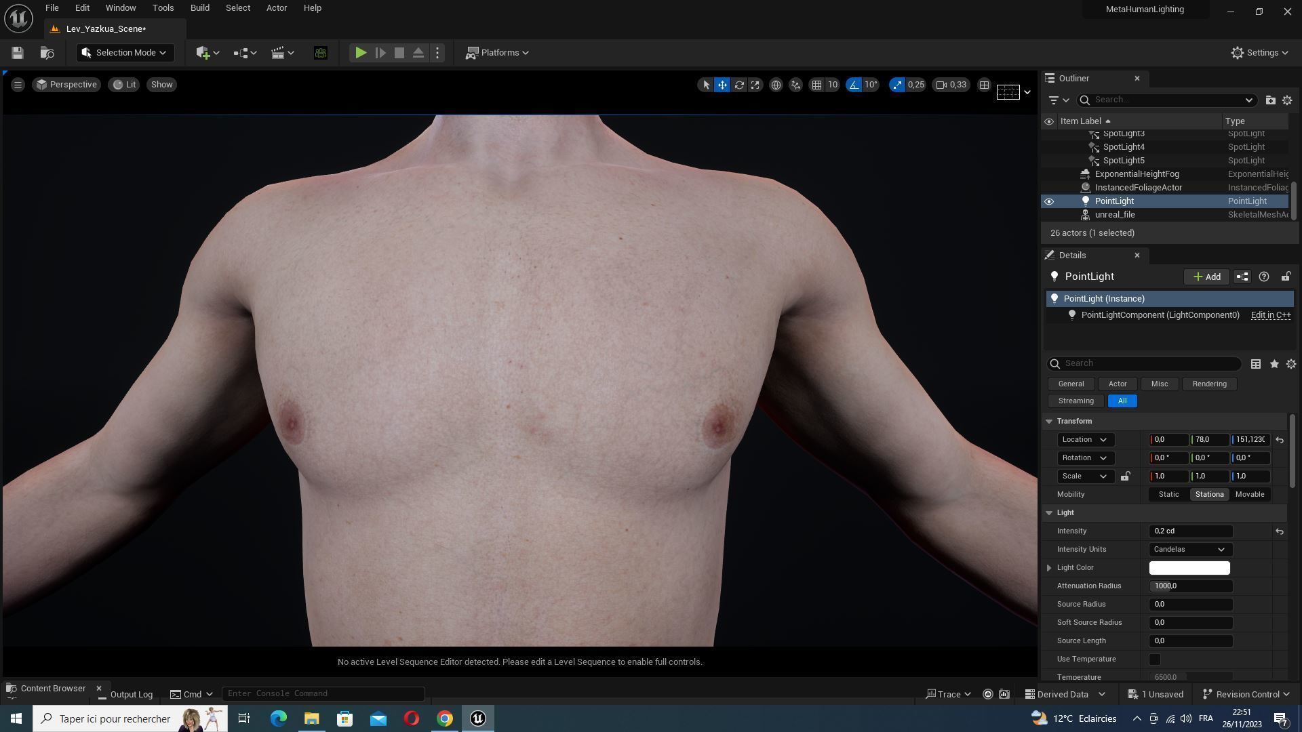1302x732 pixels.
Task: Click the Save current level icon
Action: [x=18, y=53]
